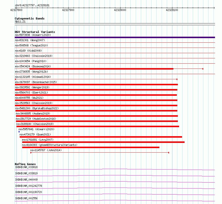Viewport: 222px width, 204px height.
Task: Click the ruler tick label 42327800
Action: pos(16,10)
